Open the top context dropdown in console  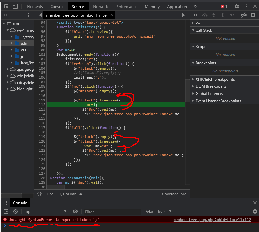[45, 212]
